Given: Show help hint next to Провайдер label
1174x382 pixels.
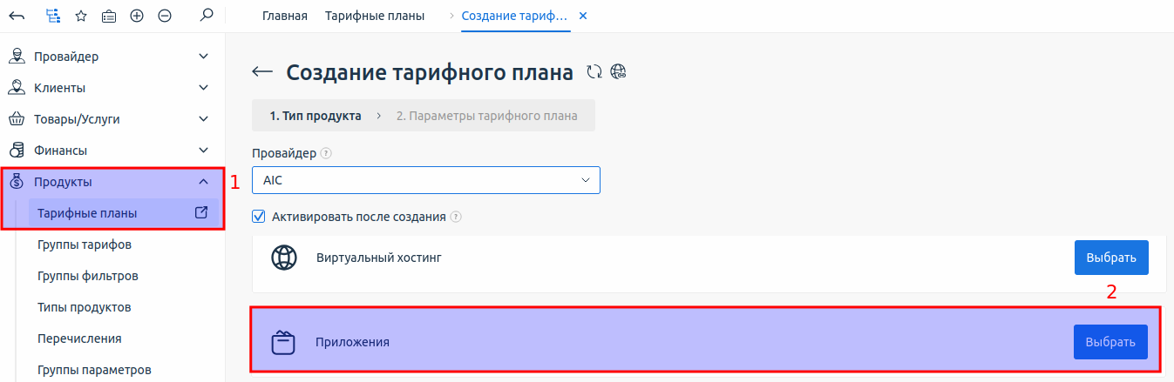Looking at the screenshot, I should click(x=326, y=153).
